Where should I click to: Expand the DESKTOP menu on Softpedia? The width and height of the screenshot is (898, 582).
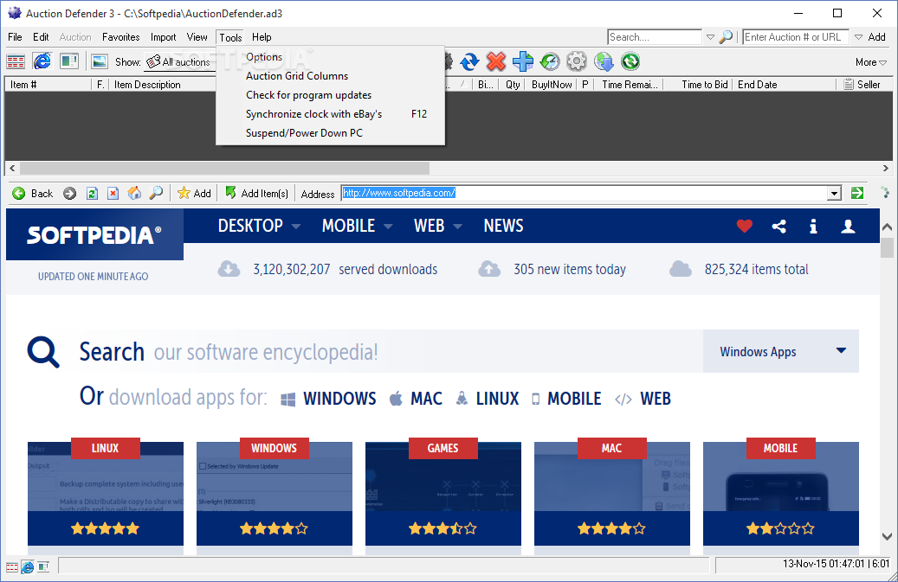coord(259,226)
